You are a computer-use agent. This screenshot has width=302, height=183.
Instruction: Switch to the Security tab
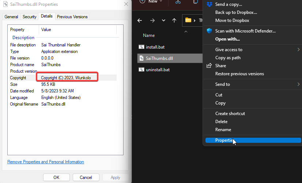(x=30, y=17)
